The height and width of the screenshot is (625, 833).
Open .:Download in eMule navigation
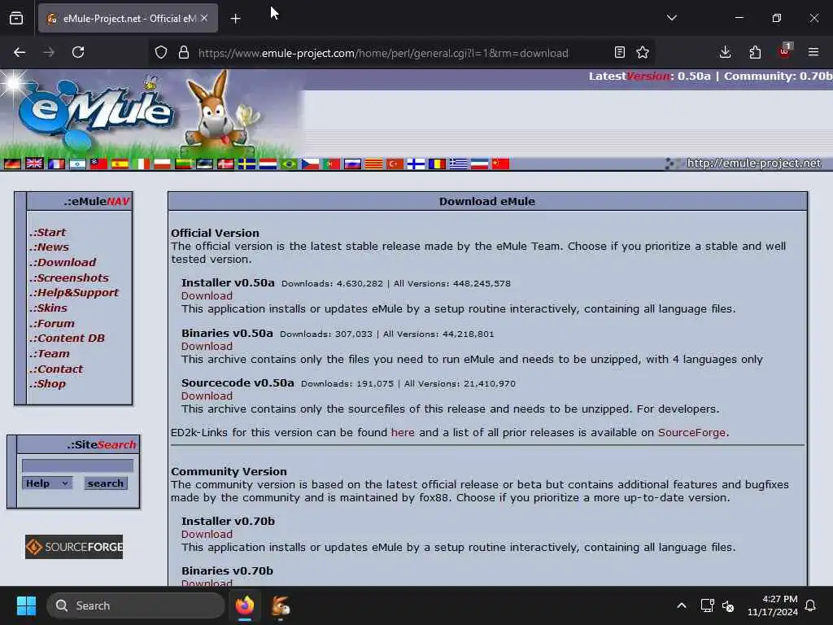(63, 263)
